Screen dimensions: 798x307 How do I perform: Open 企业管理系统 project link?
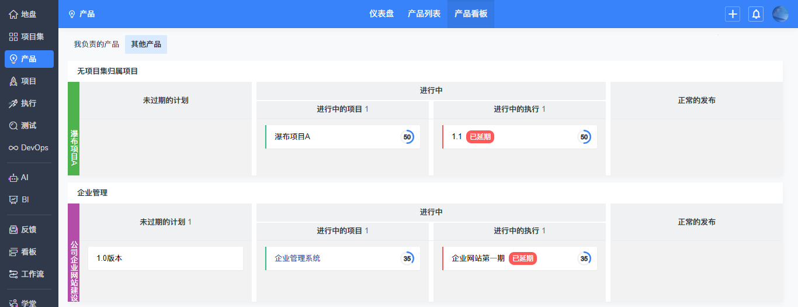[297, 258]
